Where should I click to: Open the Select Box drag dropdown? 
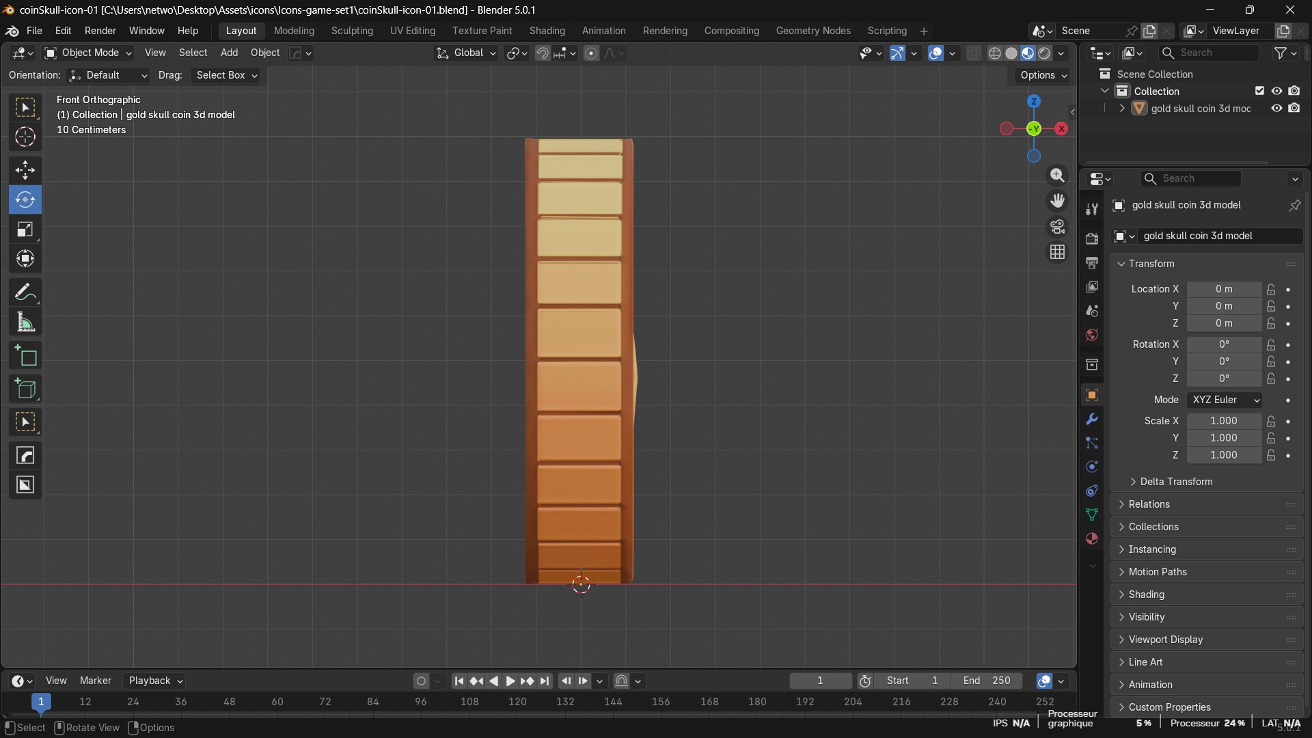click(x=225, y=75)
